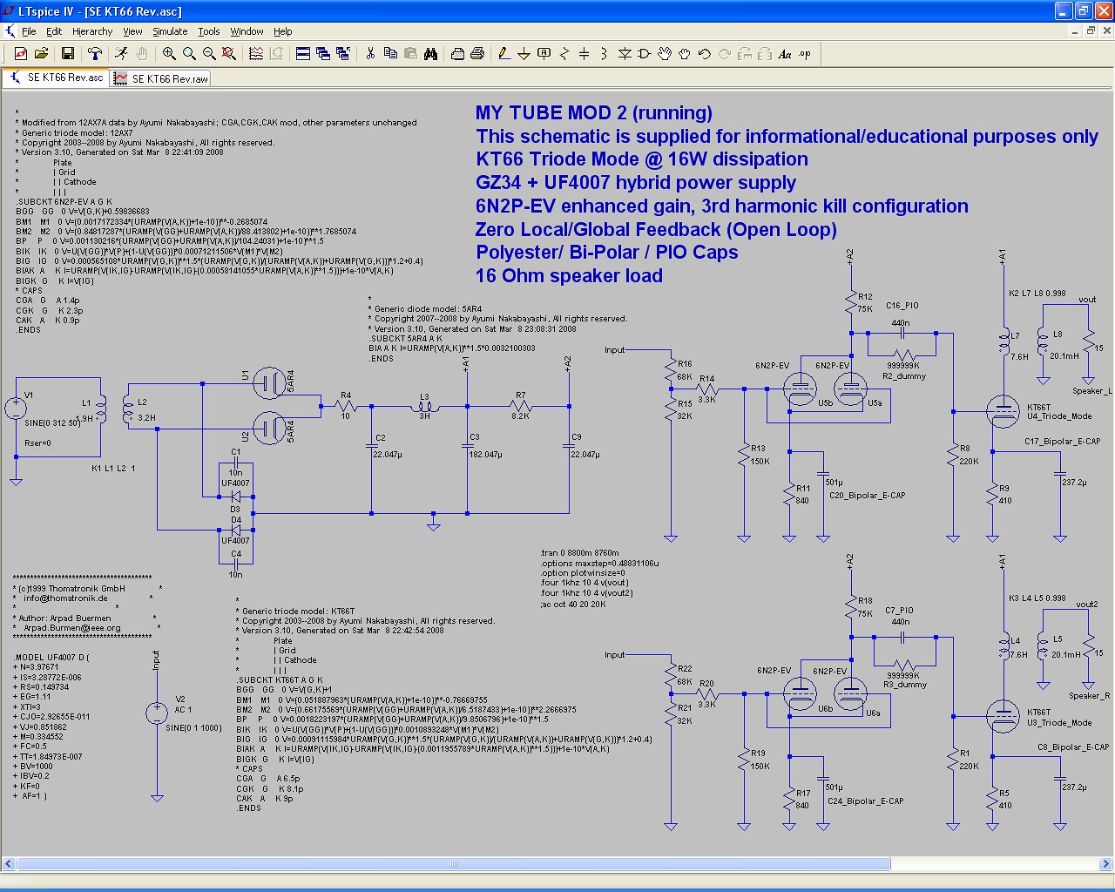Click the V2 AC voltage source symbol
1115x892 pixels.
coord(157,713)
